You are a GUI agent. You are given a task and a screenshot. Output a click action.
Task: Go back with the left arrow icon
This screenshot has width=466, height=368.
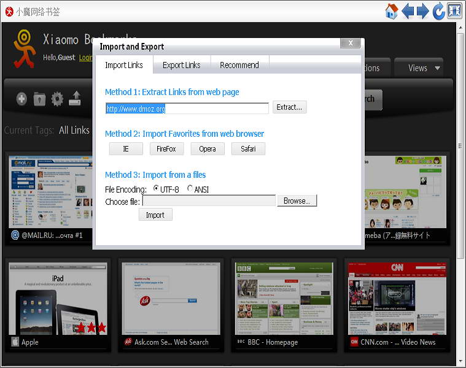tap(408, 11)
